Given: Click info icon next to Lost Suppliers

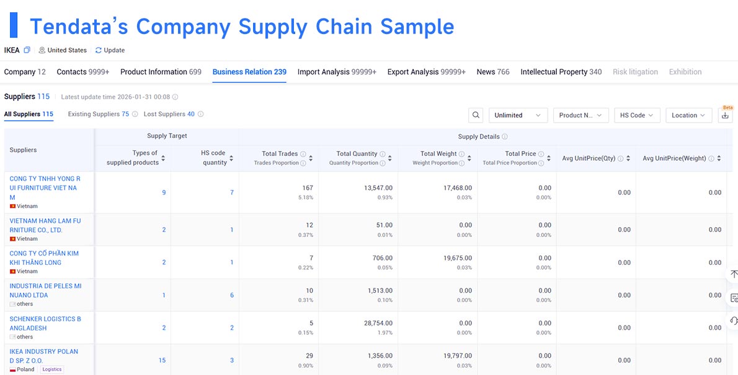Looking at the screenshot, I should tap(200, 114).
